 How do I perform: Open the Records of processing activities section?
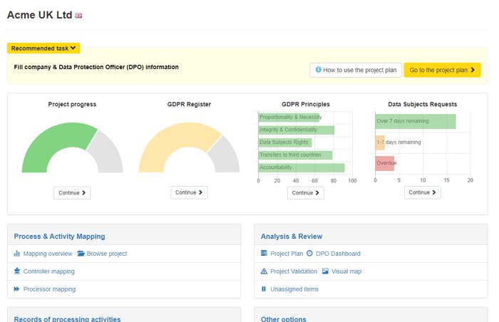(67, 319)
